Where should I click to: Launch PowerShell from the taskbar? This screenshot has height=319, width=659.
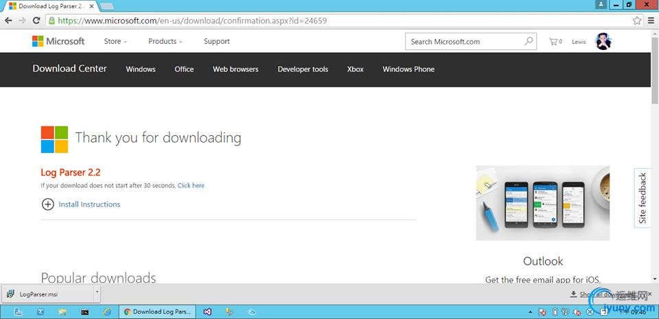click(41, 312)
